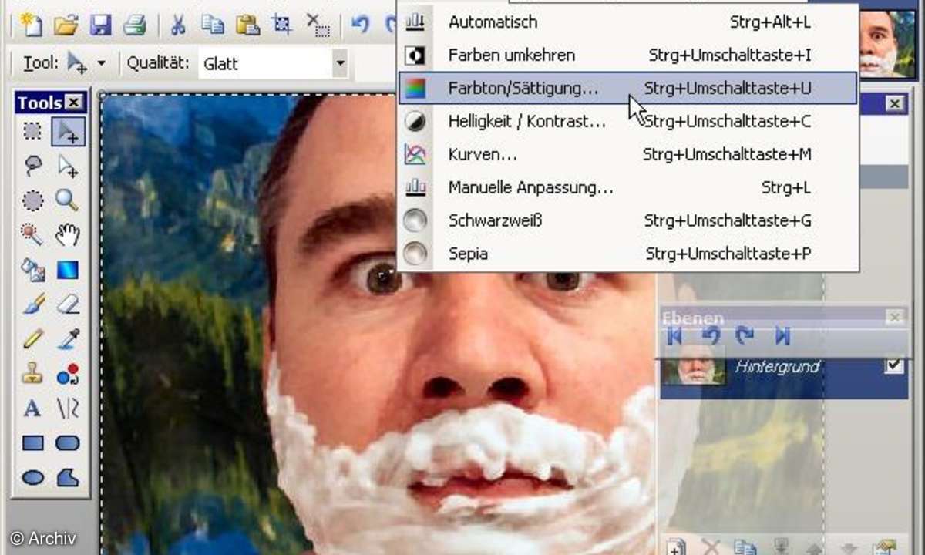Select the Color Picker eyedropper tool
Image resolution: width=925 pixels, height=555 pixels.
68,339
